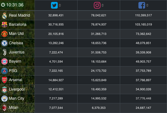Screen dimensions: 167x113
Task: Click the Man Utd crest
Action: coord(4,34)
